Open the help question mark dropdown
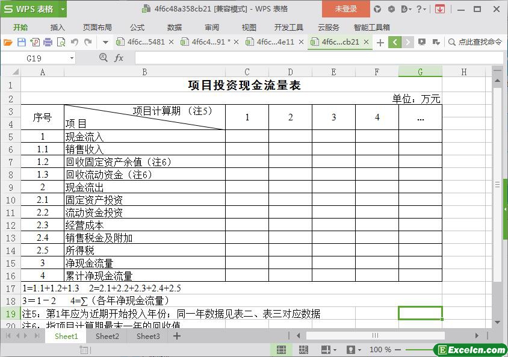 421,9
